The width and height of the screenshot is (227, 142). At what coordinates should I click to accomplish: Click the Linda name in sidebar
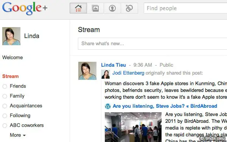(x=32, y=36)
